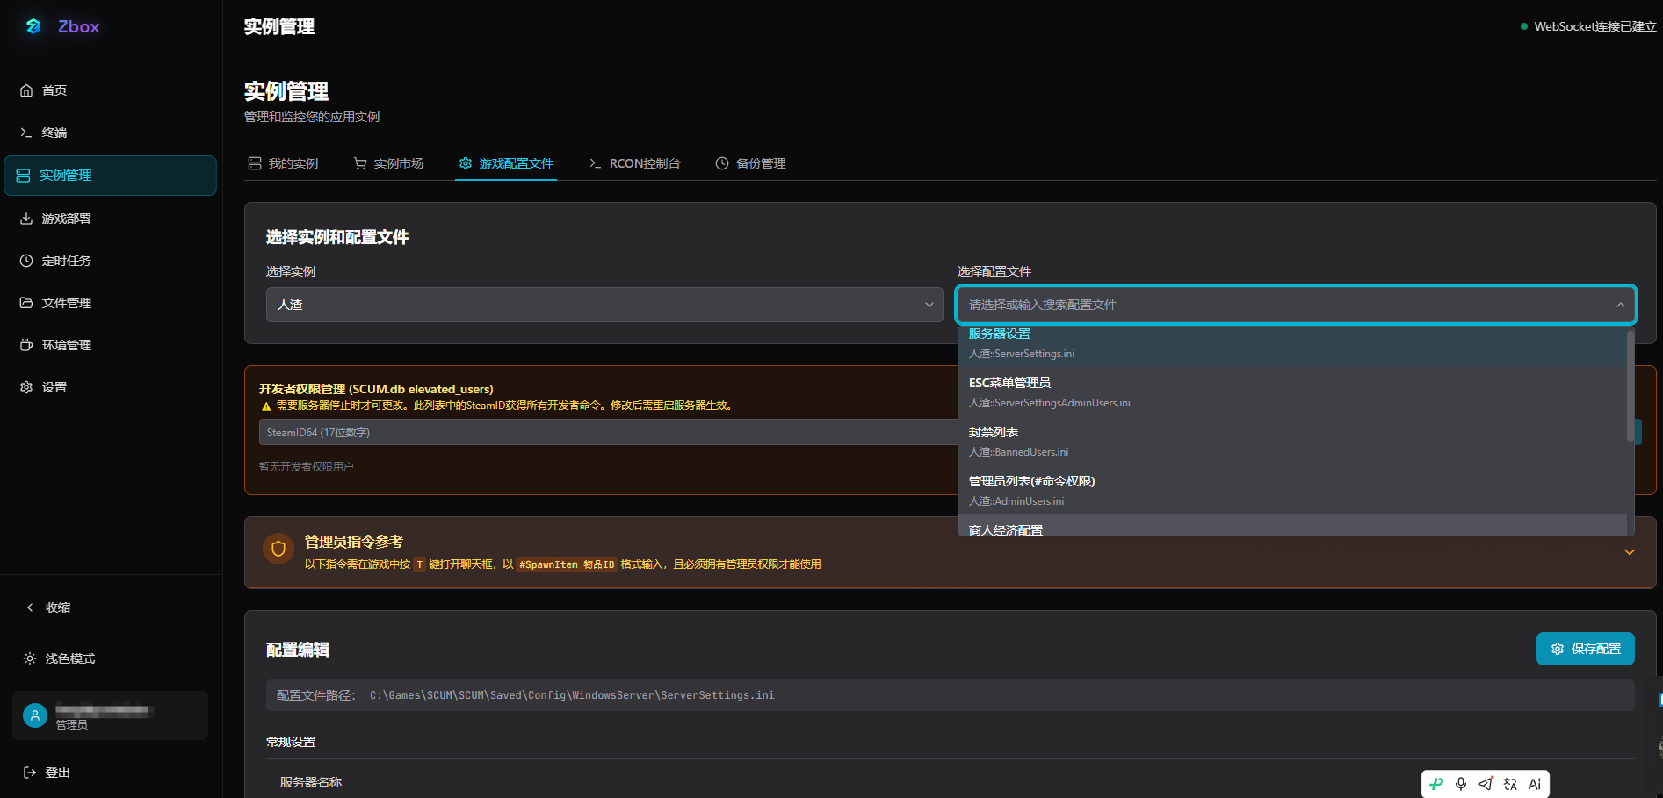
Task: Click the Zbox logo icon
Action: coord(33,26)
